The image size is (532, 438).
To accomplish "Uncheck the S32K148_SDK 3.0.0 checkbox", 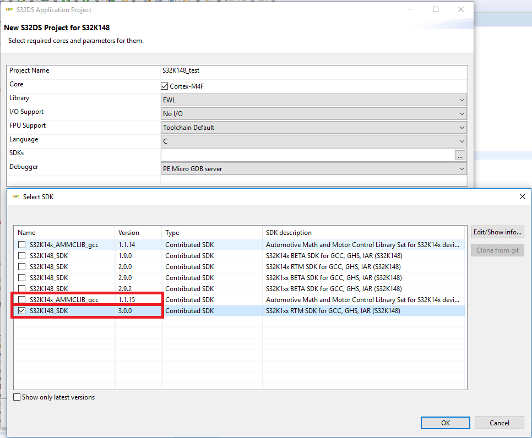I will (x=21, y=310).
